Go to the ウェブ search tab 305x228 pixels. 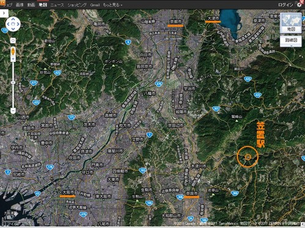coord(7,5)
